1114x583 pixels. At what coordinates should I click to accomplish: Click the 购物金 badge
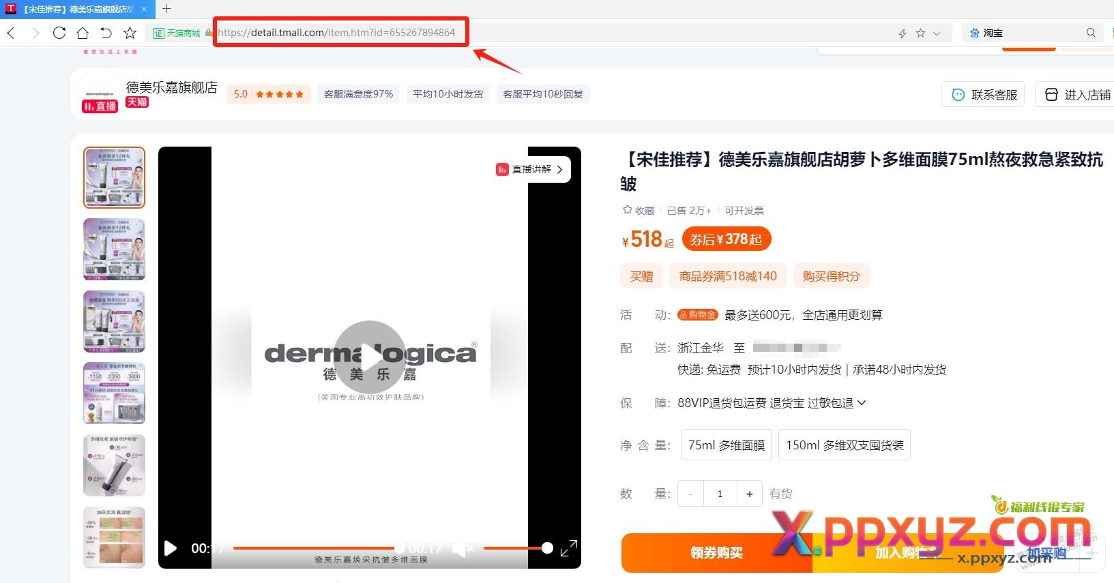(697, 315)
